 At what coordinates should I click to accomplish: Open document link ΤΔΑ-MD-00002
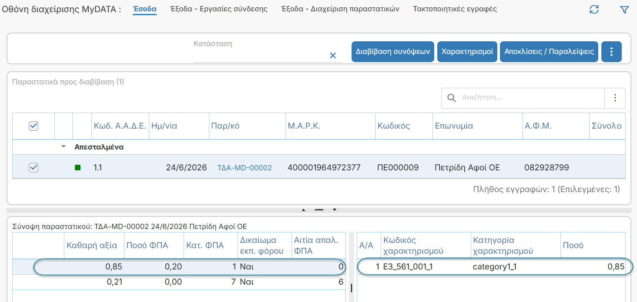[245, 168]
